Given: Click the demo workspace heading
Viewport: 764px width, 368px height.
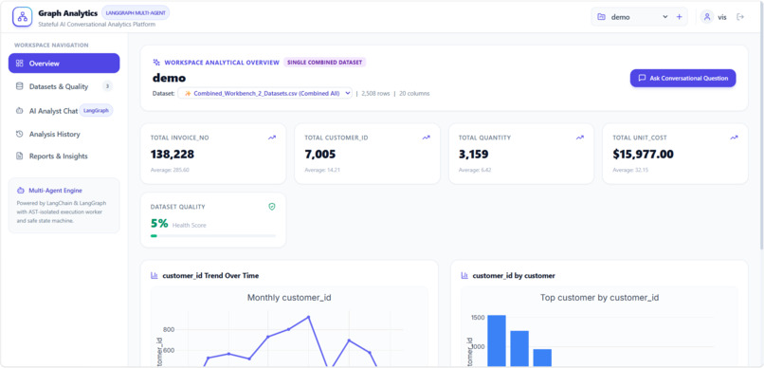Looking at the screenshot, I should click(169, 78).
